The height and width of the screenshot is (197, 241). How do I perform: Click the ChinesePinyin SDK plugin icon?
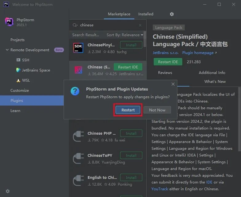coord(78,48)
